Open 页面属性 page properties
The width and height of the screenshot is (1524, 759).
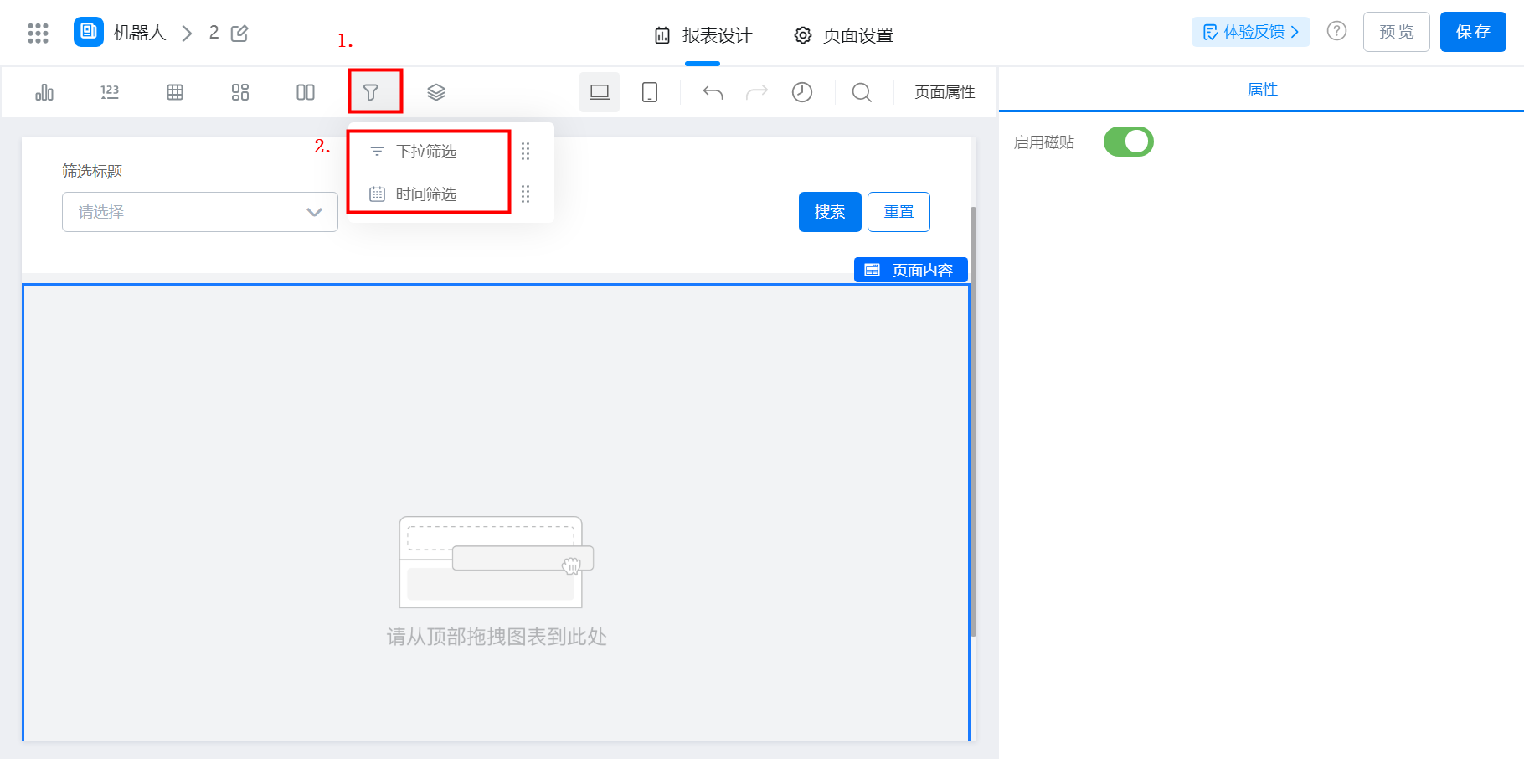(x=945, y=92)
